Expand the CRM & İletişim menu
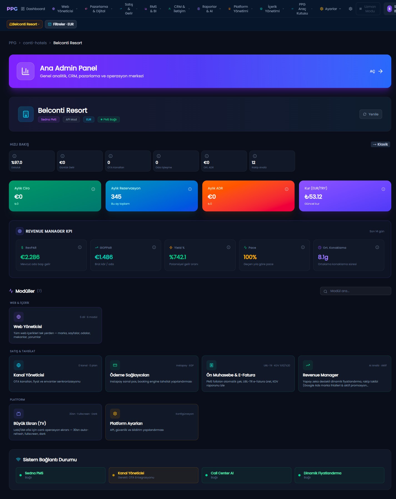Screen dimensions: 396x499 coord(179,9)
